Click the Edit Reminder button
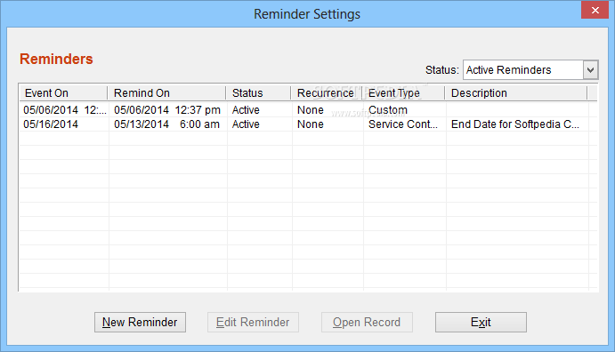 coord(253,323)
